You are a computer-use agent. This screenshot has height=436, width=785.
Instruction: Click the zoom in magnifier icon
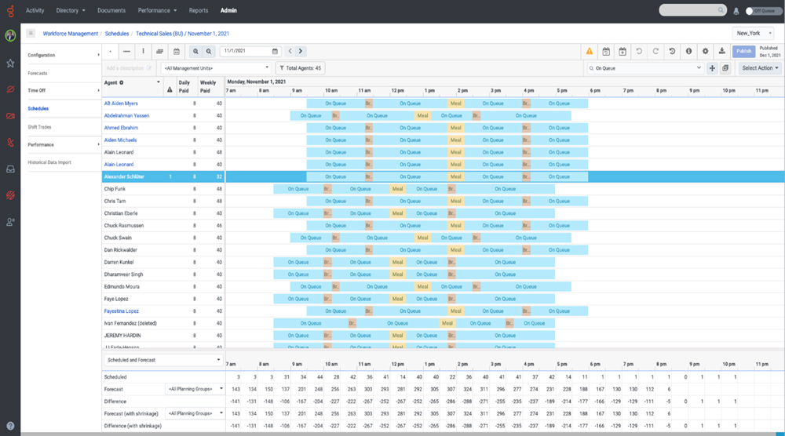pos(196,51)
